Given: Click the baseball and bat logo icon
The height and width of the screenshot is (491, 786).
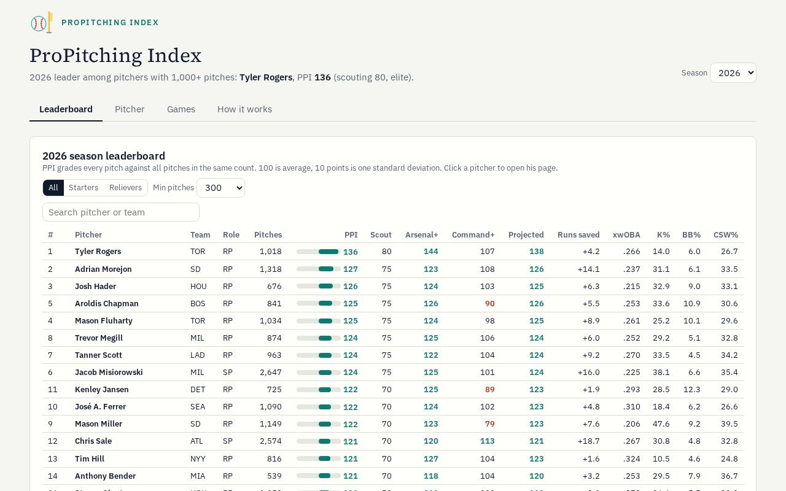Looking at the screenshot, I should pyautogui.click(x=42, y=23).
